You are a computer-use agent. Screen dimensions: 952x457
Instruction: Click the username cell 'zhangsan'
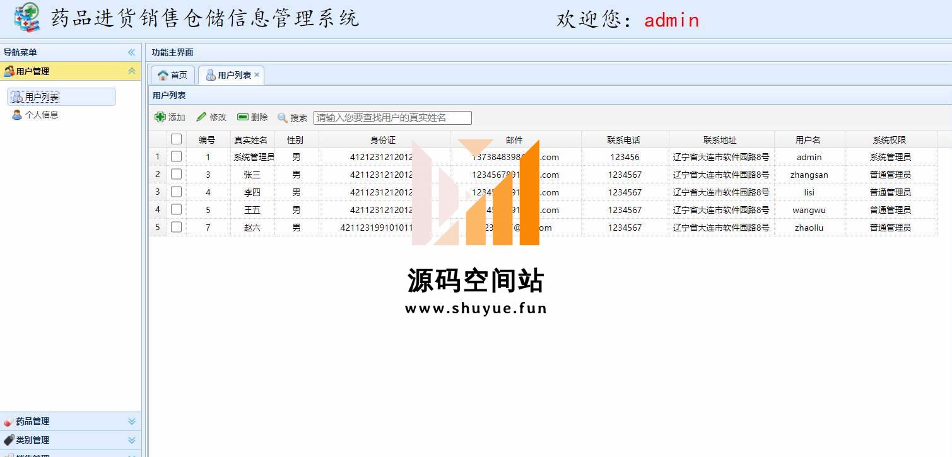pyautogui.click(x=809, y=175)
